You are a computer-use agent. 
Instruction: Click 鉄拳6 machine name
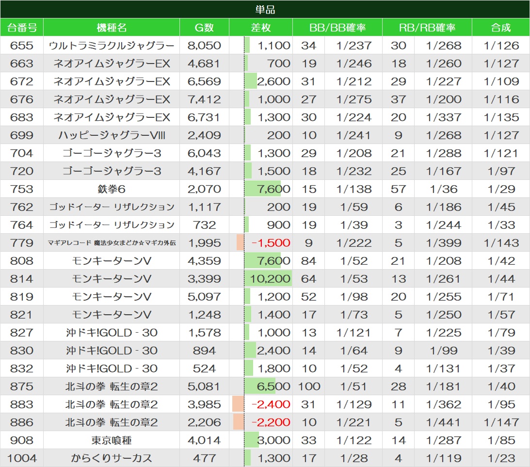(x=112, y=189)
